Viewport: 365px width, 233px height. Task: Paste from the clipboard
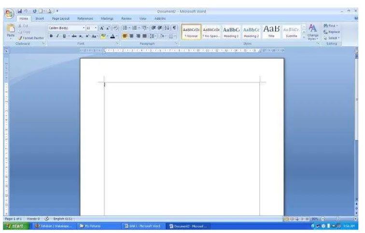[x=11, y=31]
